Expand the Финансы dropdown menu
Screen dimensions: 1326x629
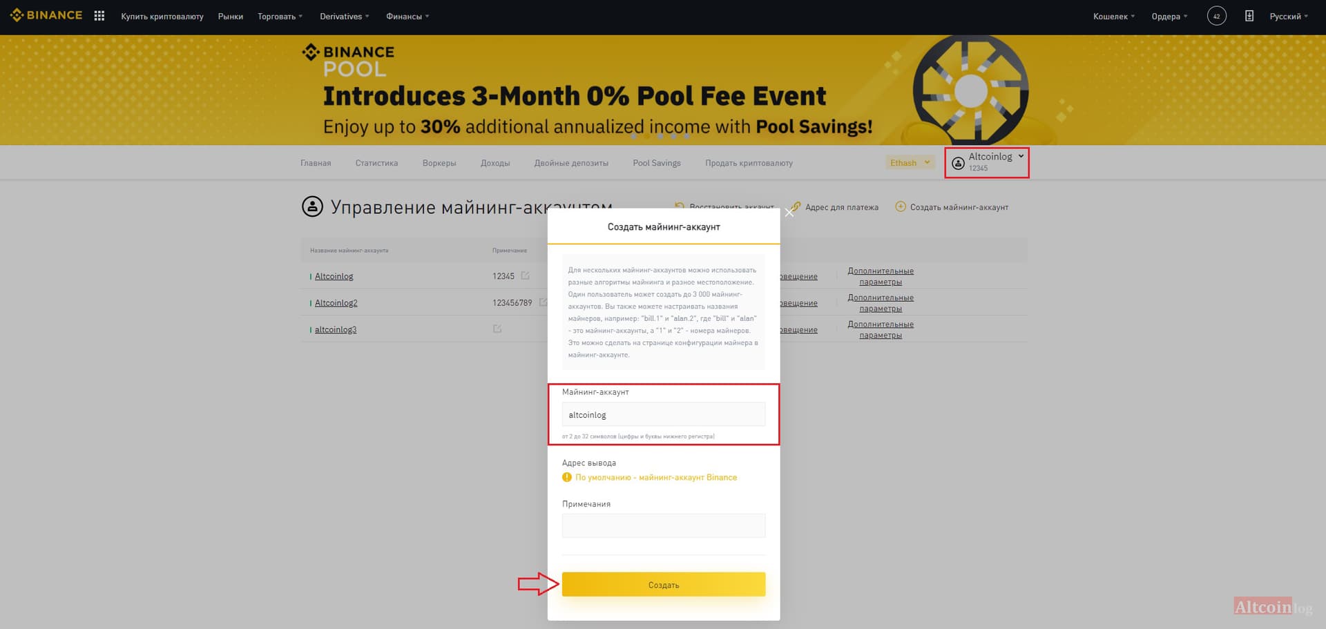point(407,17)
